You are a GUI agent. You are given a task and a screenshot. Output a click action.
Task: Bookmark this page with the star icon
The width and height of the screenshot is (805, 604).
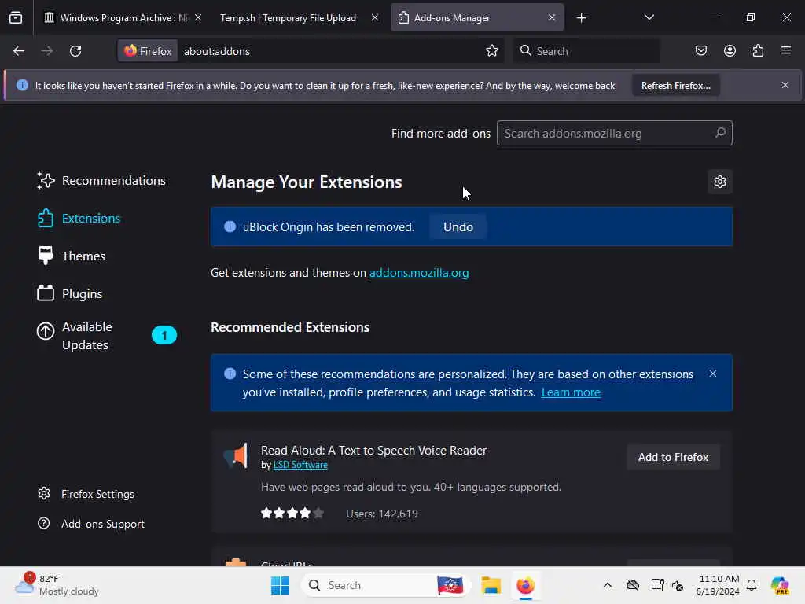point(492,51)
